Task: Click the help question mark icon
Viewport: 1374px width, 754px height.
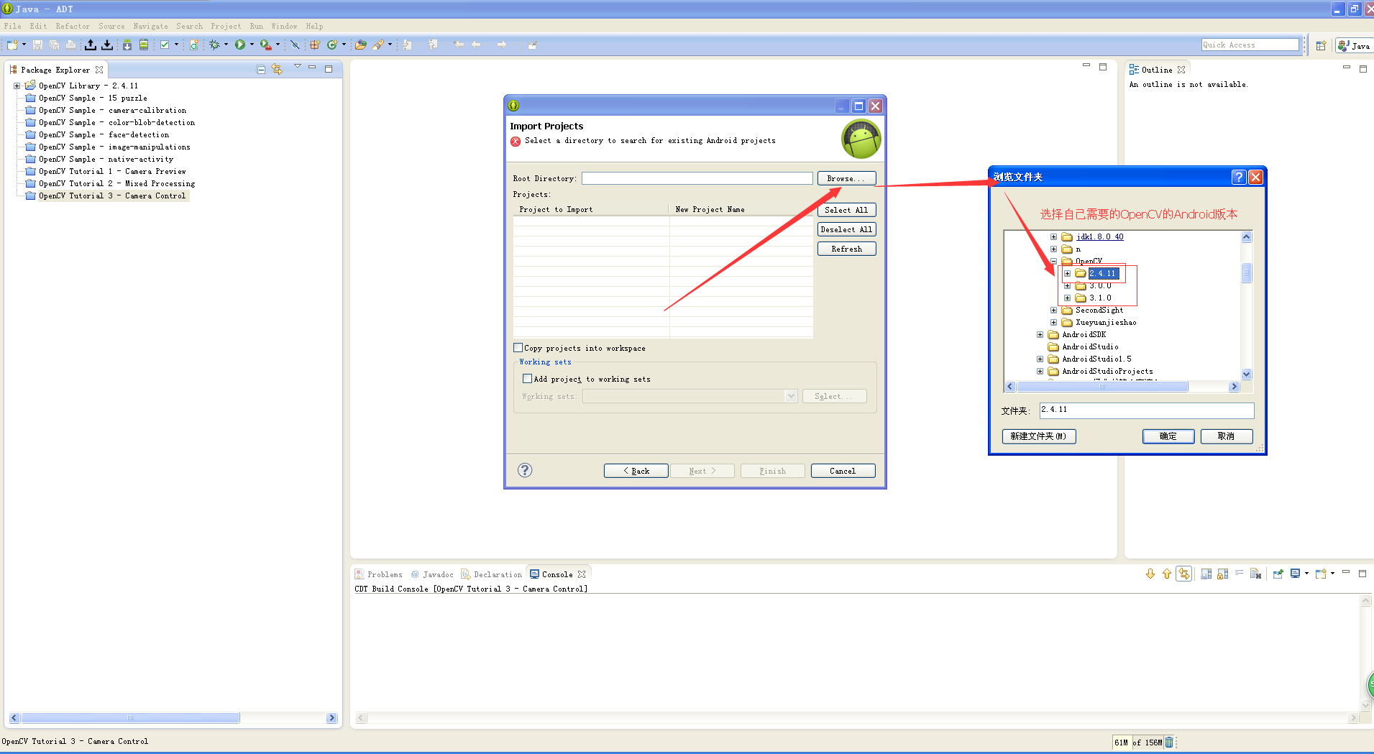Action: (525, 470)
